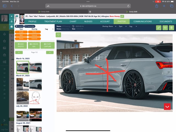Go back with Safari back arrow

[12, 6]
